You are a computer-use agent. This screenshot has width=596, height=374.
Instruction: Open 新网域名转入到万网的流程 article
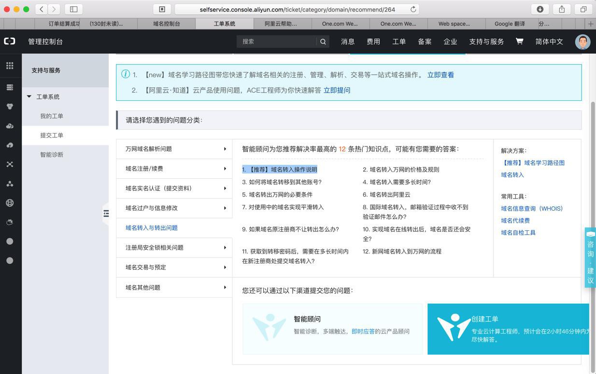click(402, 252)
